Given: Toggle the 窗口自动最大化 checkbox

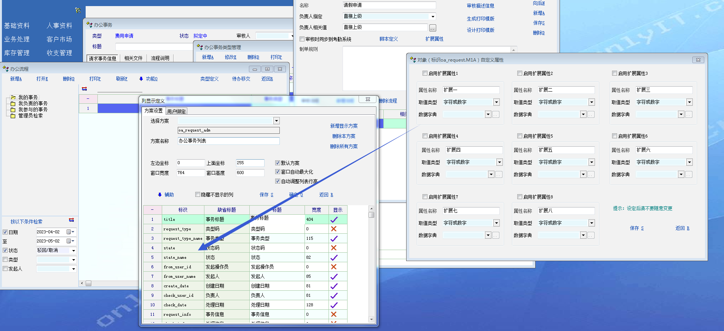Looking at the screenshot, I should click(x=277, y=172).
